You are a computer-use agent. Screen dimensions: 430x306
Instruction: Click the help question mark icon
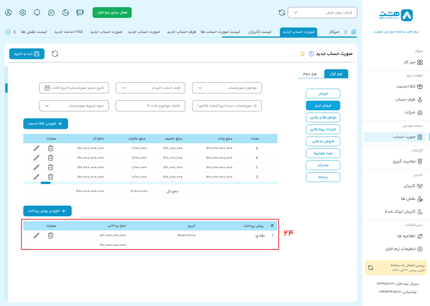tap(311, 54)
